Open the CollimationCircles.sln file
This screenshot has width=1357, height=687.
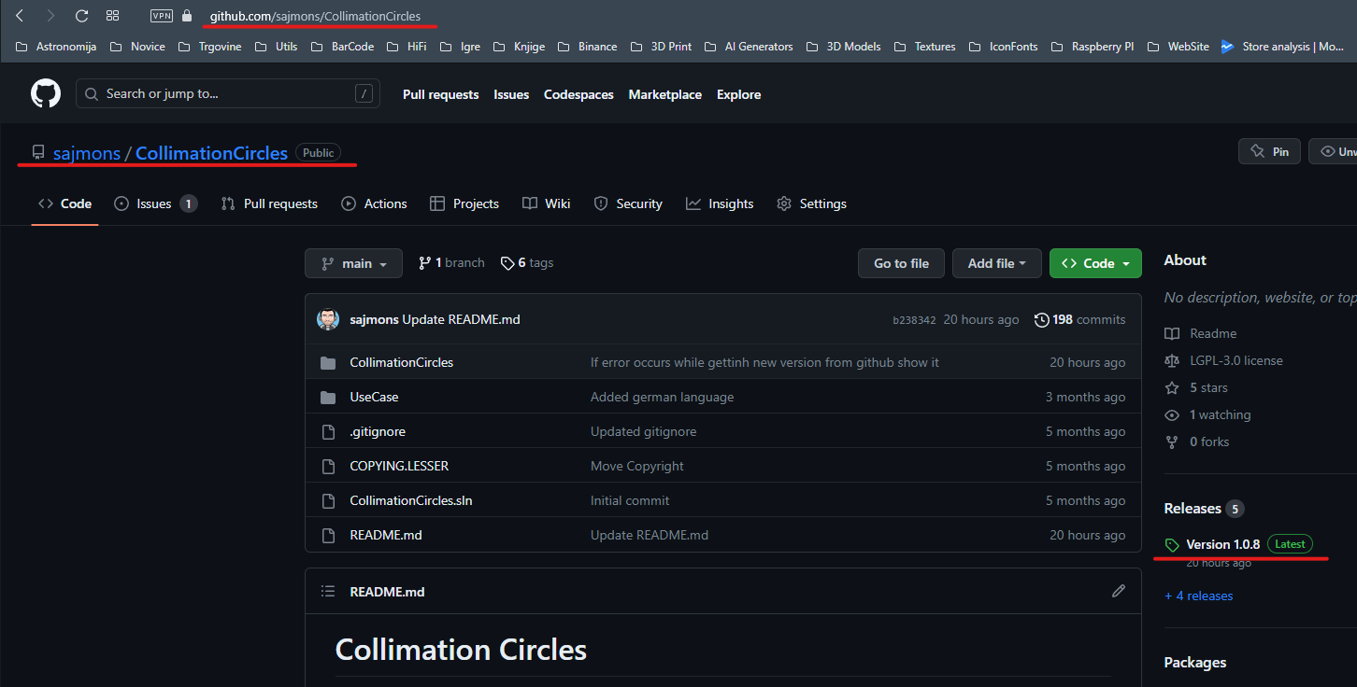pyautogui.click(x=411, y=500)
